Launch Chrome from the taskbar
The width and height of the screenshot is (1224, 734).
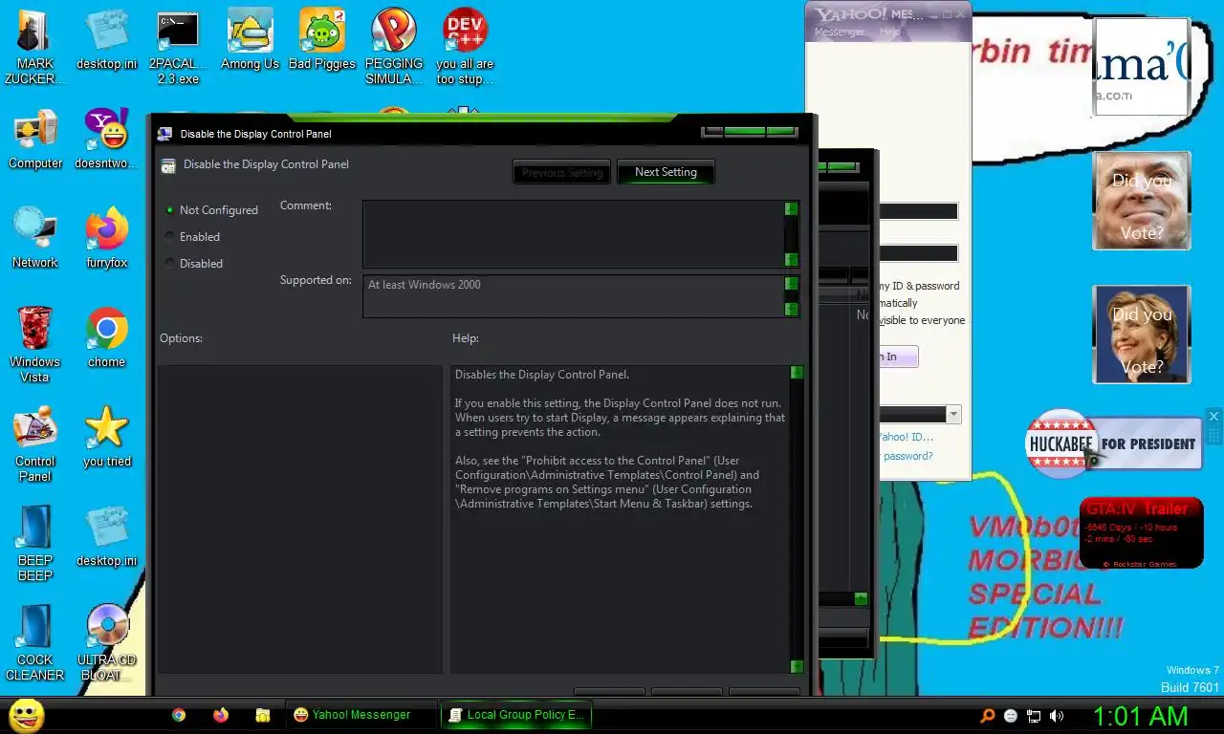pyautogui.click(x=179, y=715)
